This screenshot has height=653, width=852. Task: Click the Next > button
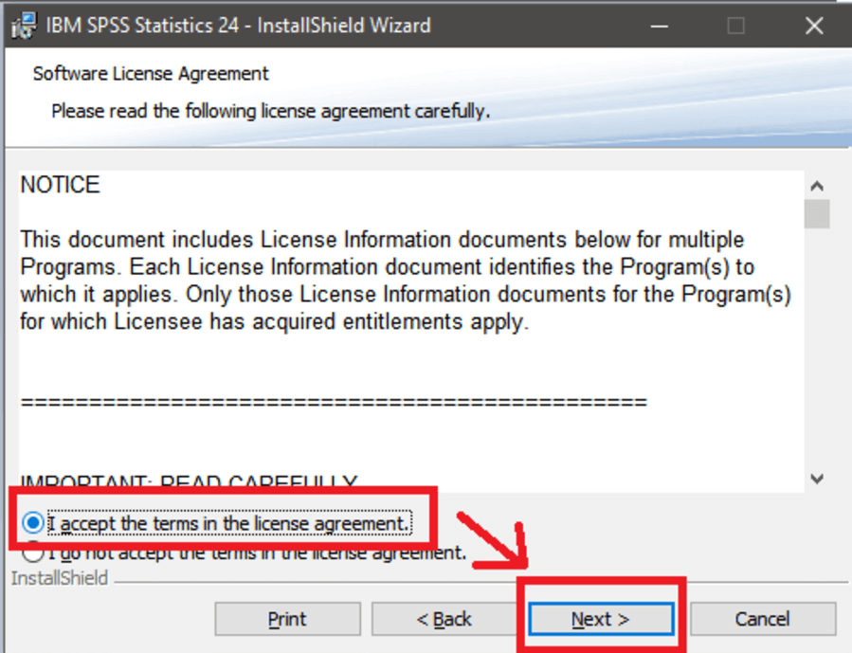[x=601, y=619]
